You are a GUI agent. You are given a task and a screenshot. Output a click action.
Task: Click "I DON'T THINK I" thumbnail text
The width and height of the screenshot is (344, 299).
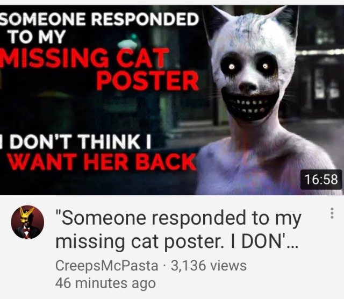[x=76, y=141]
